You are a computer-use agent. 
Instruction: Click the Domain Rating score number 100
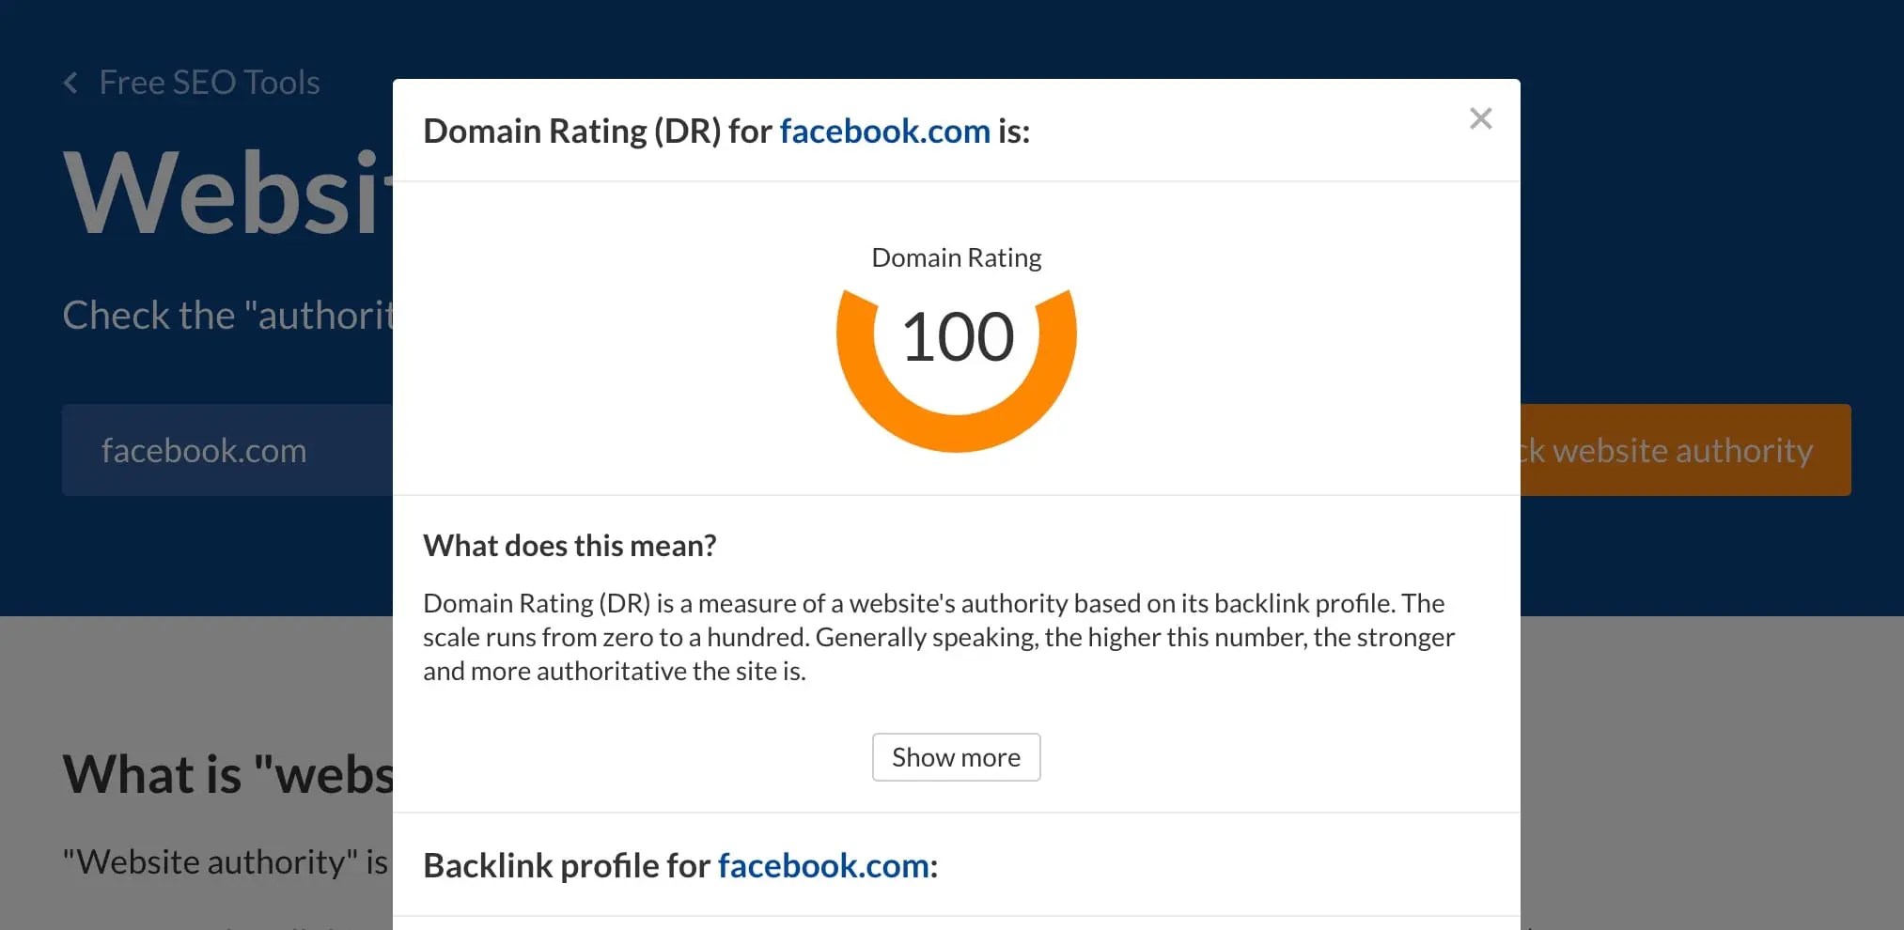point(956,336)
